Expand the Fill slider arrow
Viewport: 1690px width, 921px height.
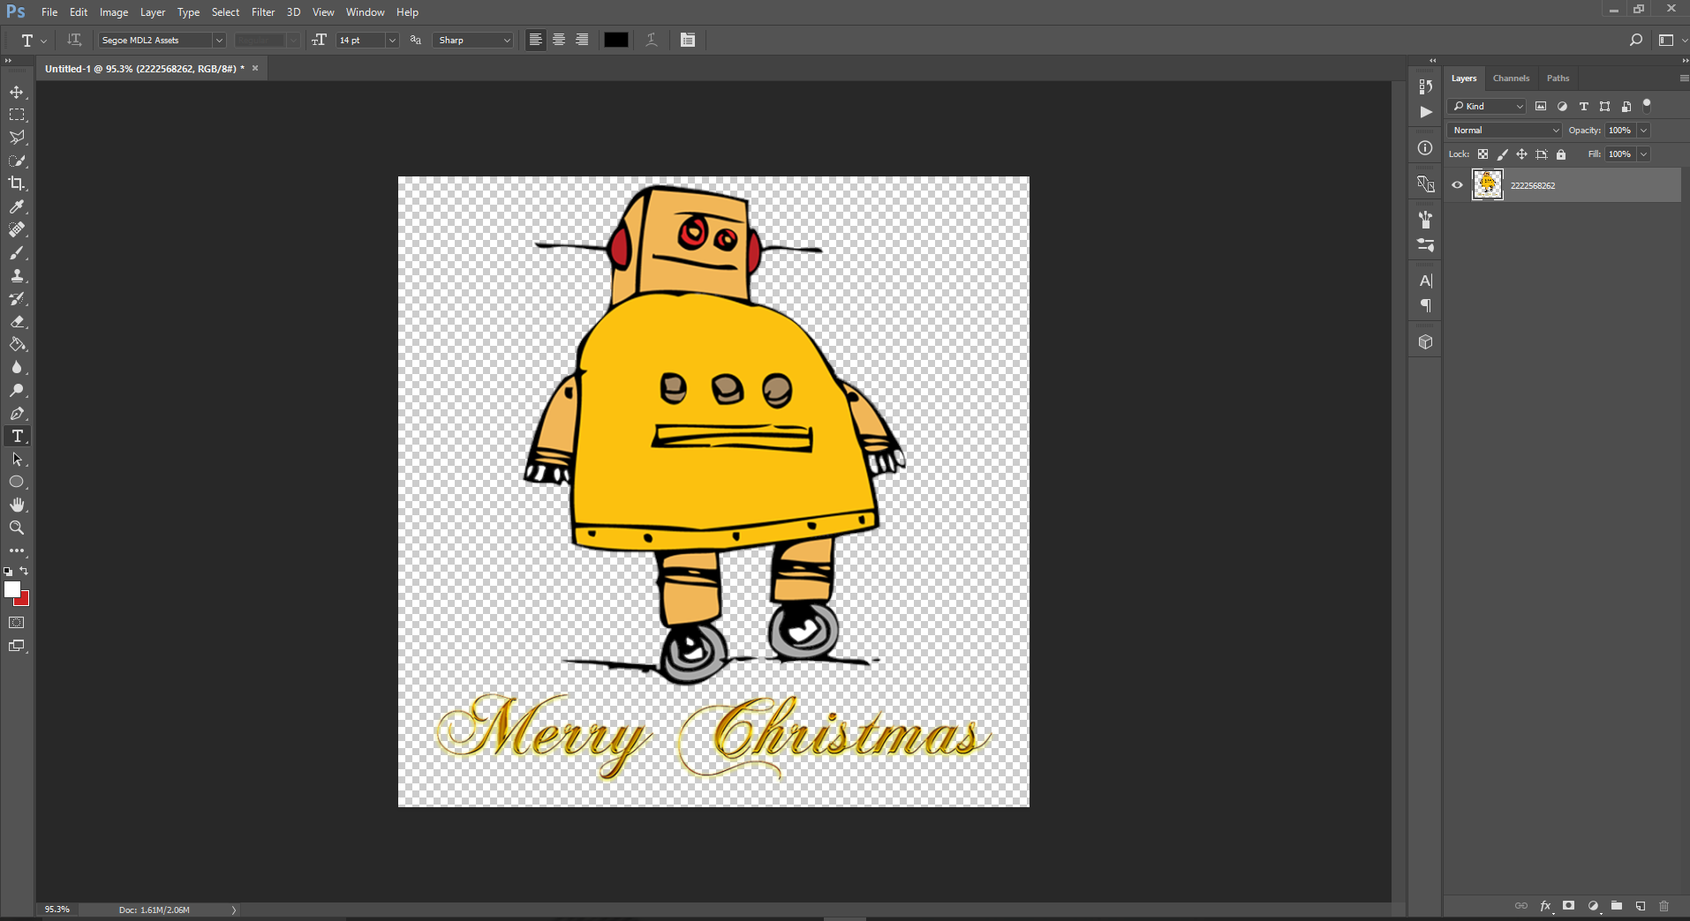pyautogui.click(x=1643, y=154)
